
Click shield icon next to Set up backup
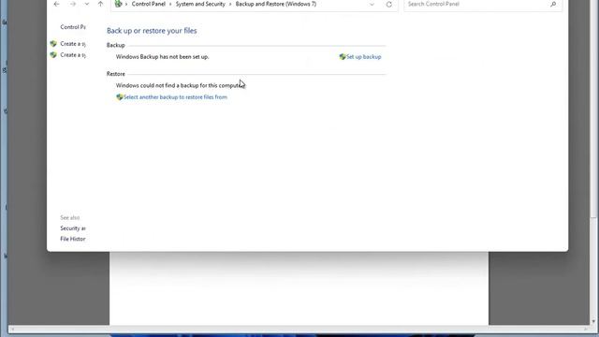coord(343,57)
